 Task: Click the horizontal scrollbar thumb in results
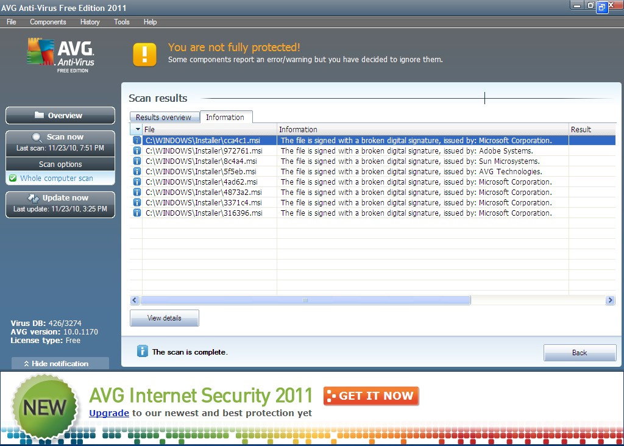pyautogui.click(x=305, y=300)
